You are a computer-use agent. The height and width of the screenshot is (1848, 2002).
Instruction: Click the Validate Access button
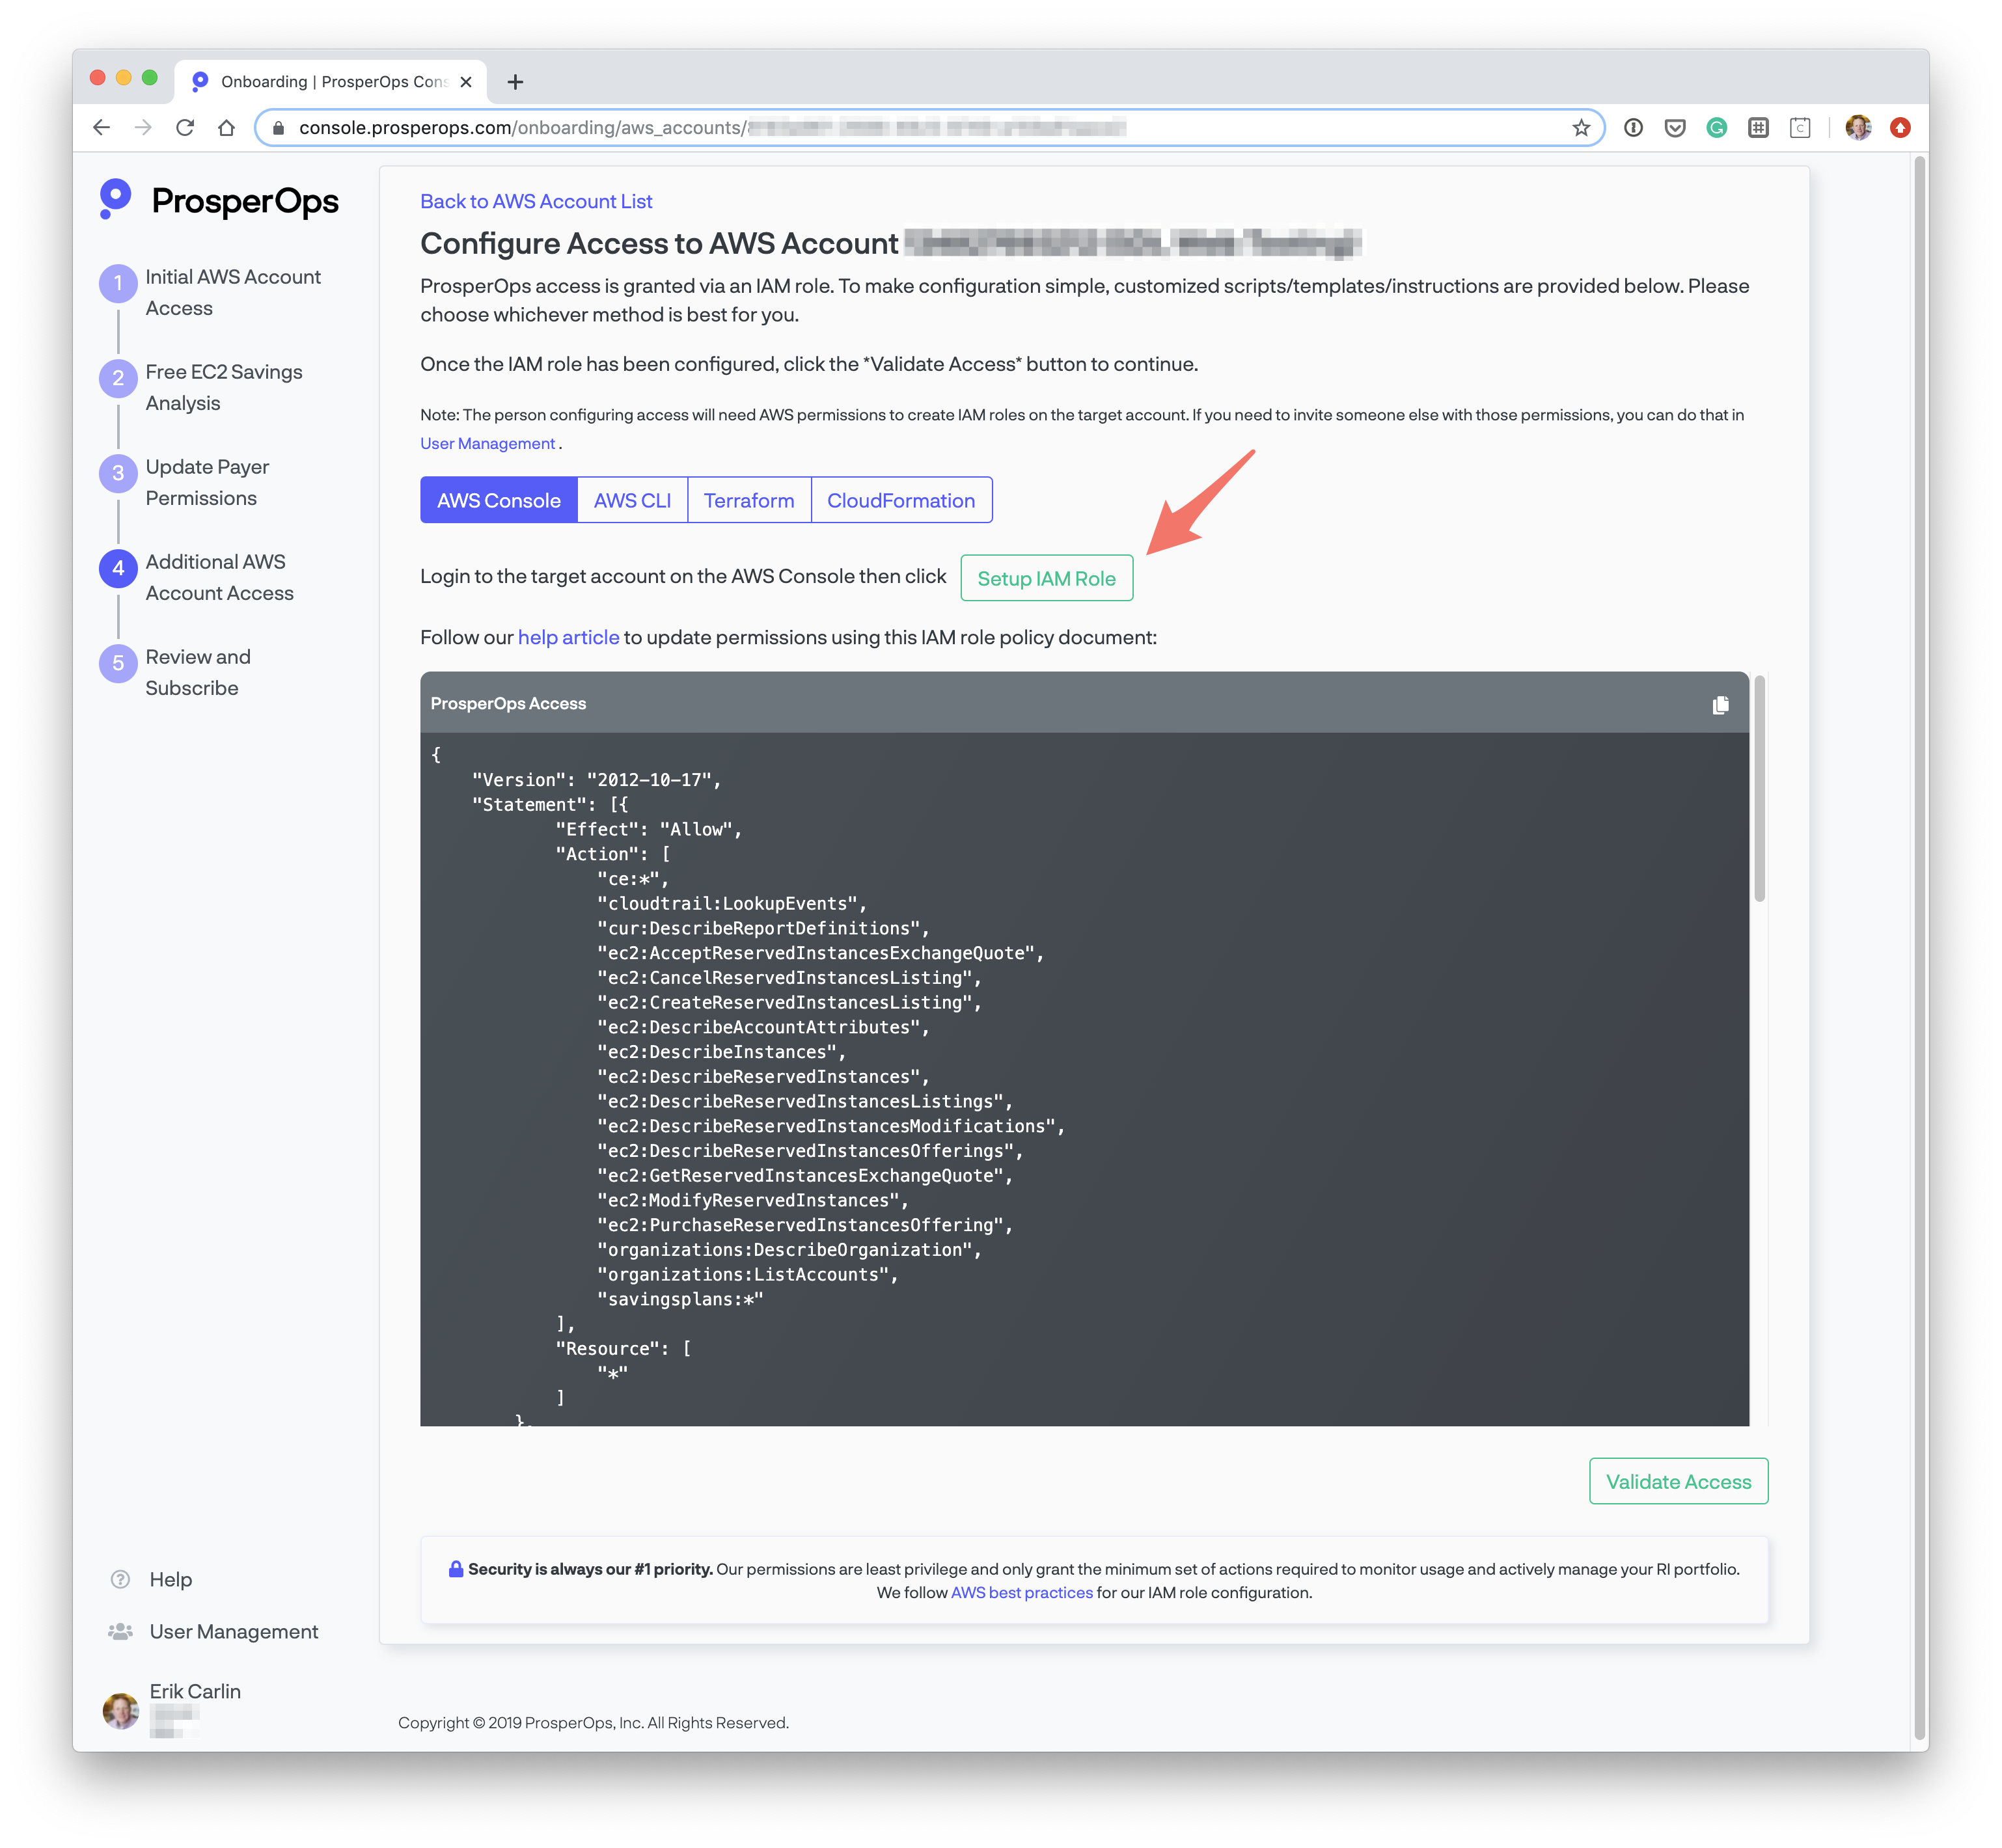click(1678, 1481)
